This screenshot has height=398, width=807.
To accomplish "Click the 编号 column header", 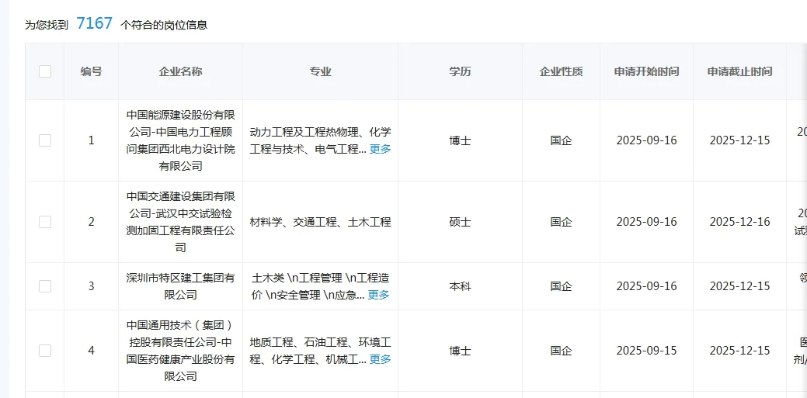I will click(91, 71).
